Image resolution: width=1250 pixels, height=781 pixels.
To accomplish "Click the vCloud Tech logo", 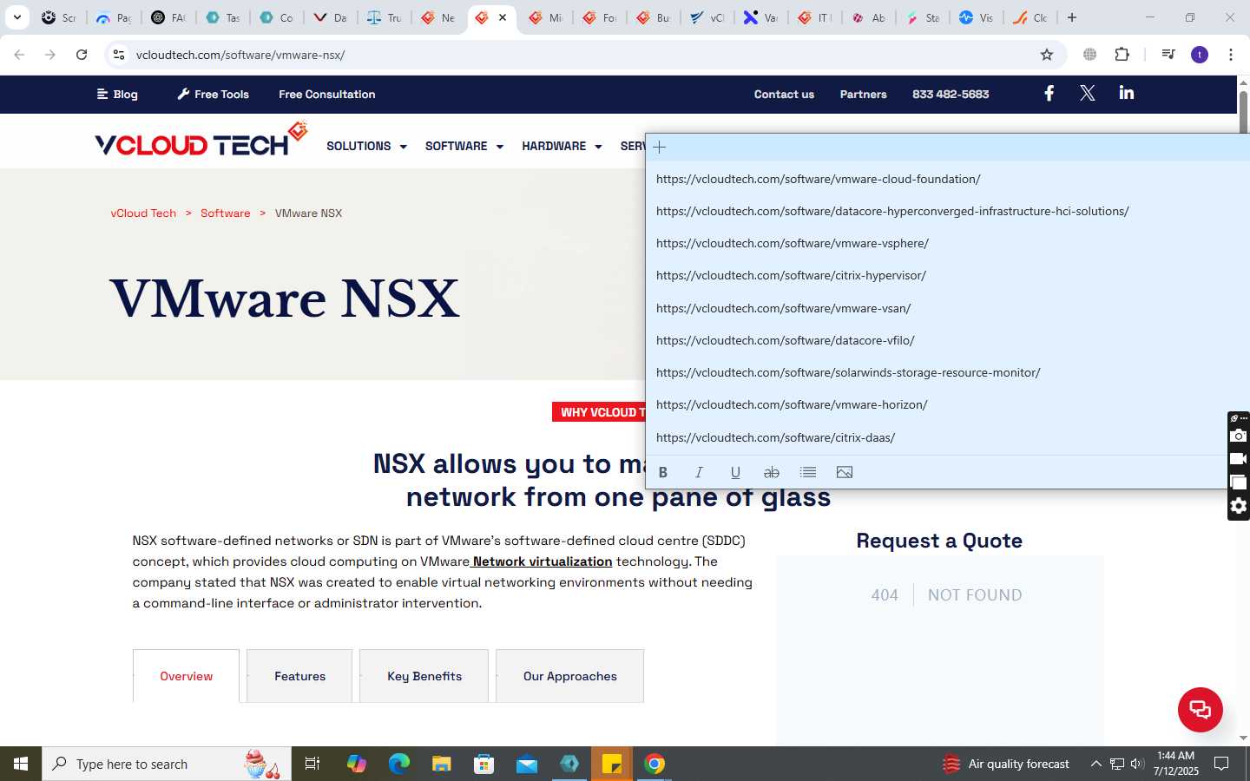I will pos(201,141).
